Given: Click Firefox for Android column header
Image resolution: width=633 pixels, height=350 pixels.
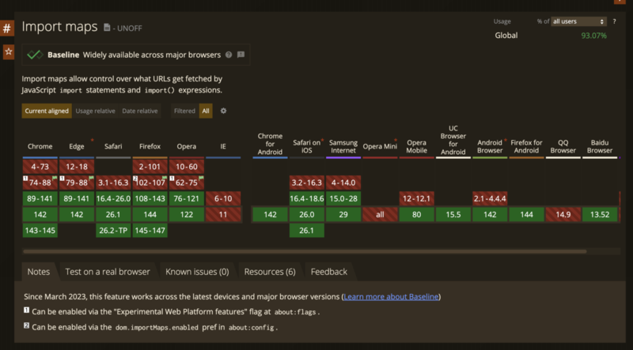Looking at the screenshot, I should [x=526, y=146].
